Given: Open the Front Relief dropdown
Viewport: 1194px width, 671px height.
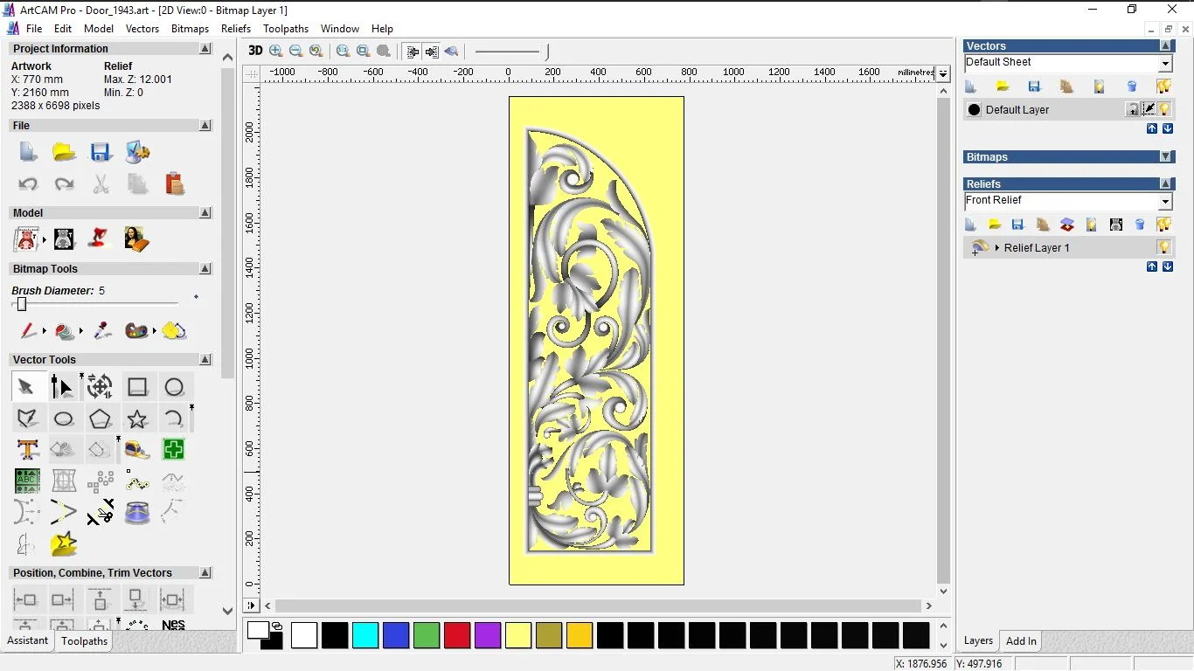Looking at the screenshot, I should (1165, 202).
